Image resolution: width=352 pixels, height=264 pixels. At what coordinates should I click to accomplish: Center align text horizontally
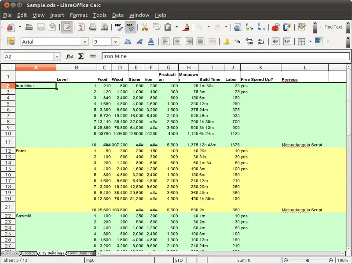(177, 42)
